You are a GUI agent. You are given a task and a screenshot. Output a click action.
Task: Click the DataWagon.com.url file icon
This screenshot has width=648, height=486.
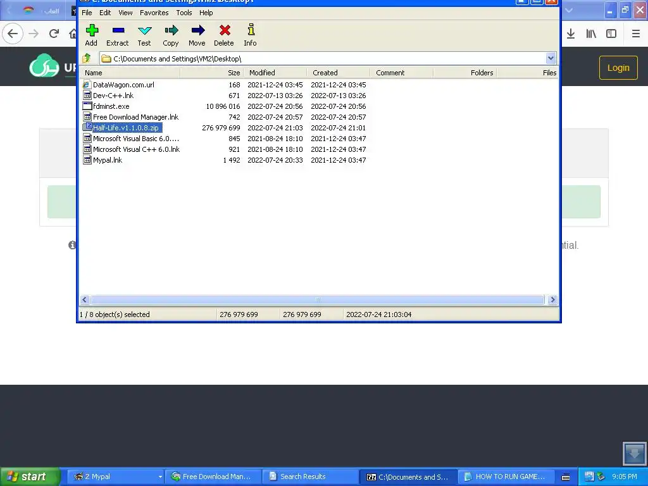tap(87, 85)
